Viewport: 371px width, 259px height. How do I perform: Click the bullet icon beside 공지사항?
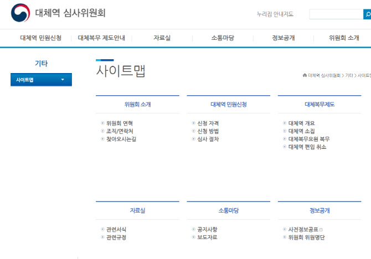pyautogui.click(x=194, y=229)
